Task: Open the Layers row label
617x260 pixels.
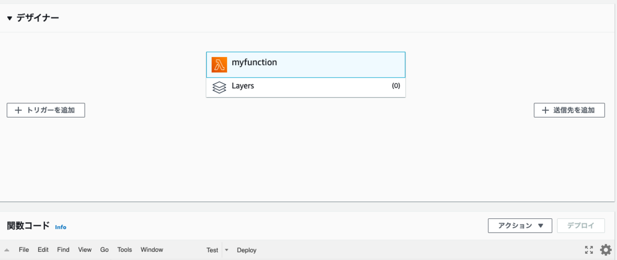Action: click(x=243, y=86)
